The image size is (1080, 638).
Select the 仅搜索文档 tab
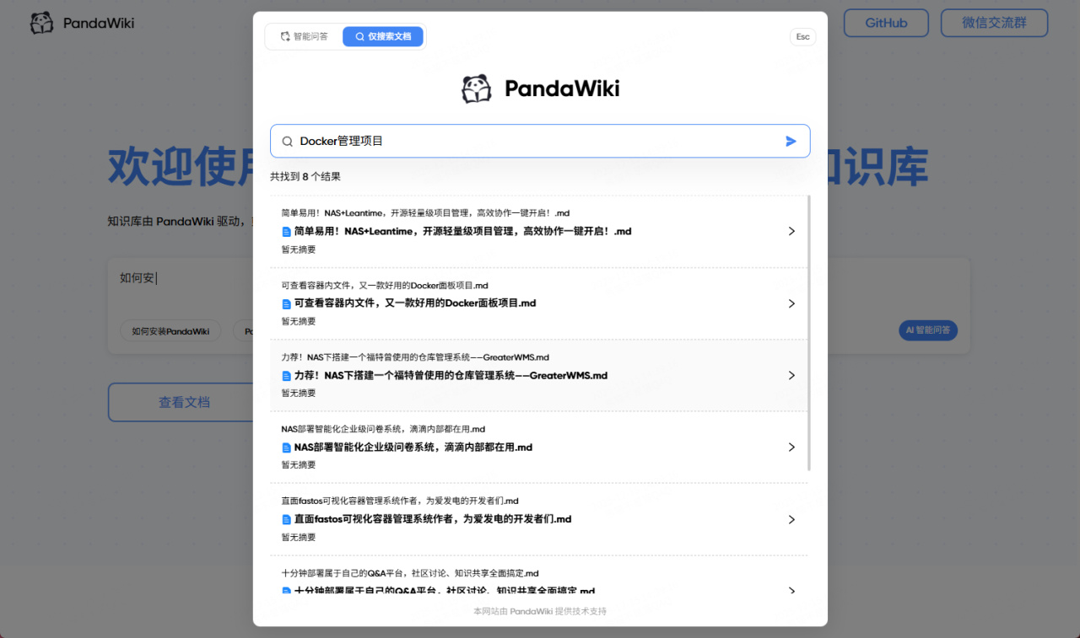[383, 37]
